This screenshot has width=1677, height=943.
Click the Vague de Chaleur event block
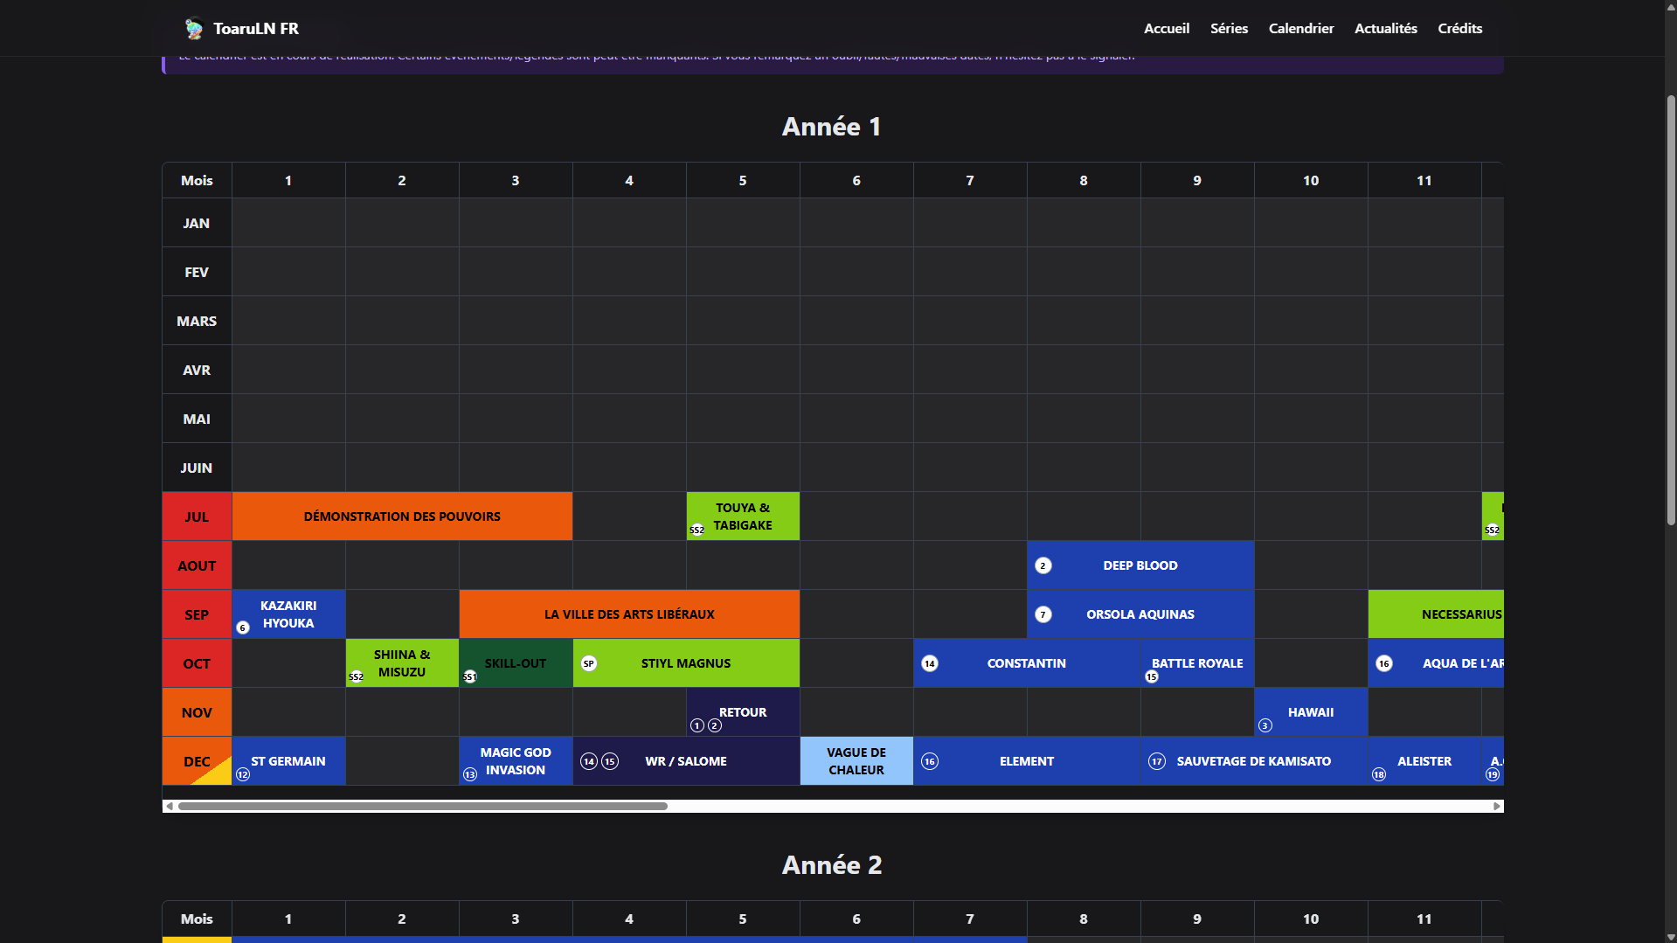click(856, 761)
